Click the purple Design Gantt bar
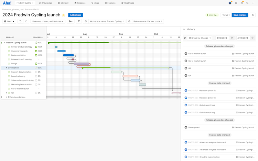 pyautogui.click(x=81, y=64)
